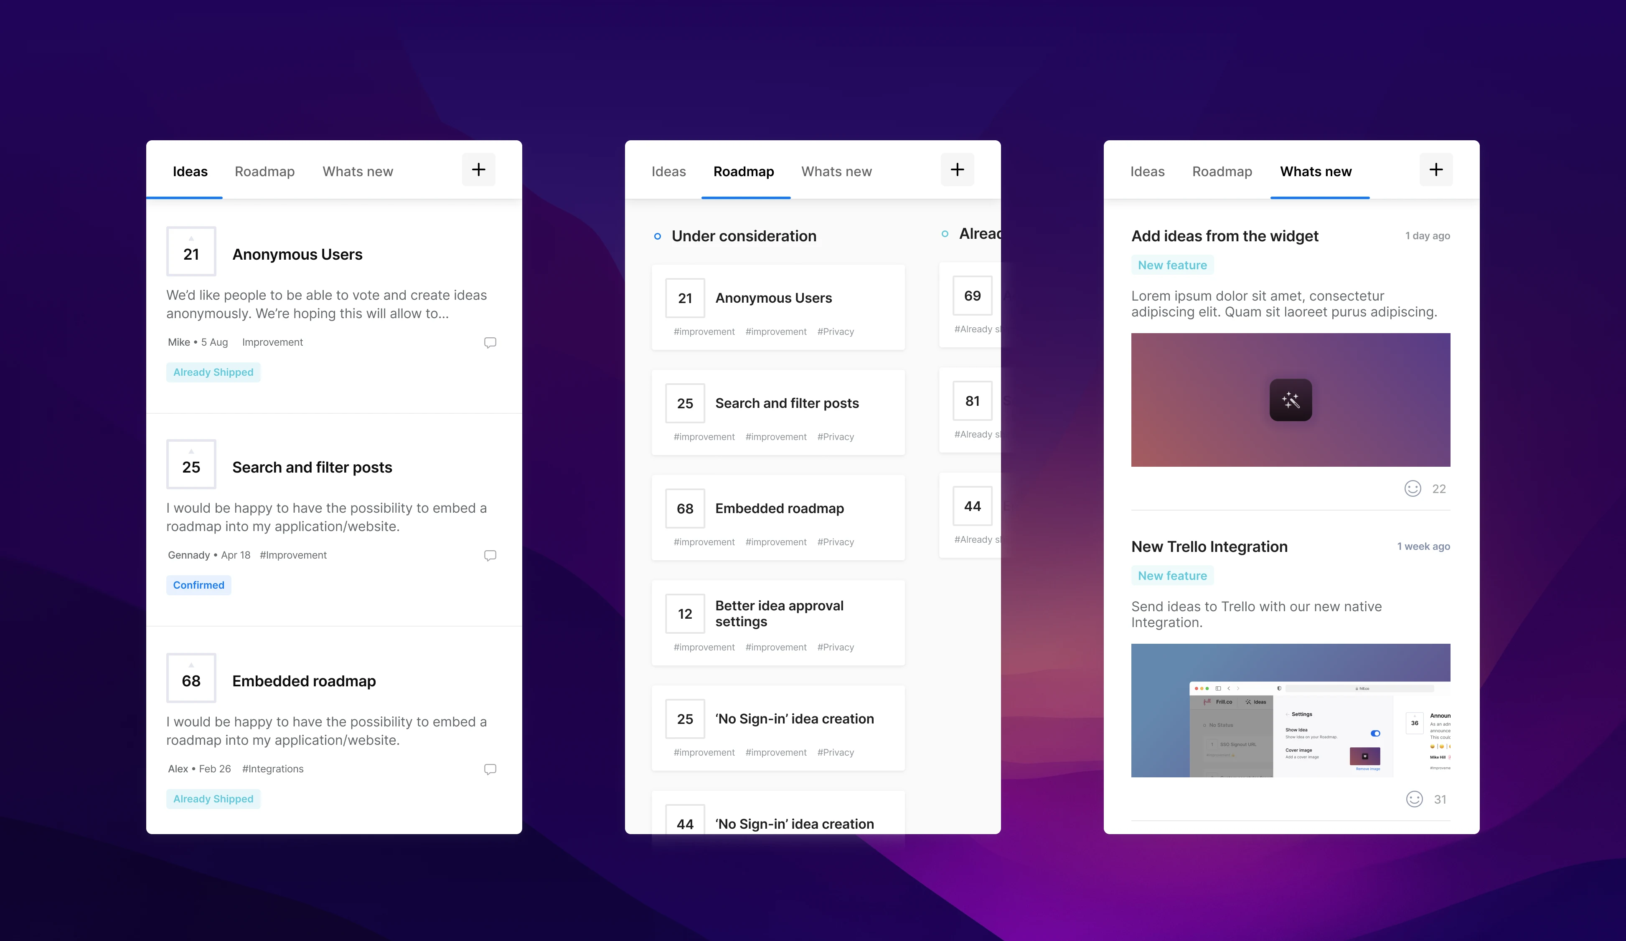Open Add ideas from the widget post
The image size is (1626, 941).
click(x=1224, y=236)
